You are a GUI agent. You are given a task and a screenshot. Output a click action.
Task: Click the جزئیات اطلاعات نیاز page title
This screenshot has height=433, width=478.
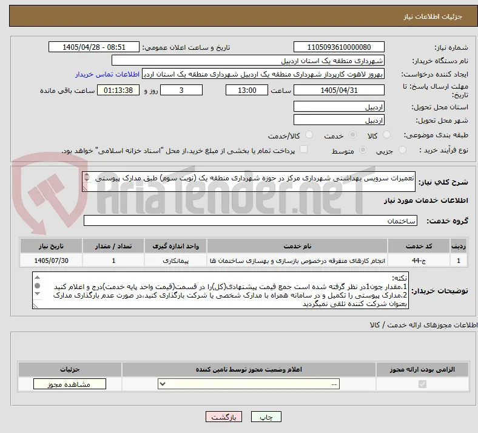click(433, 16)
